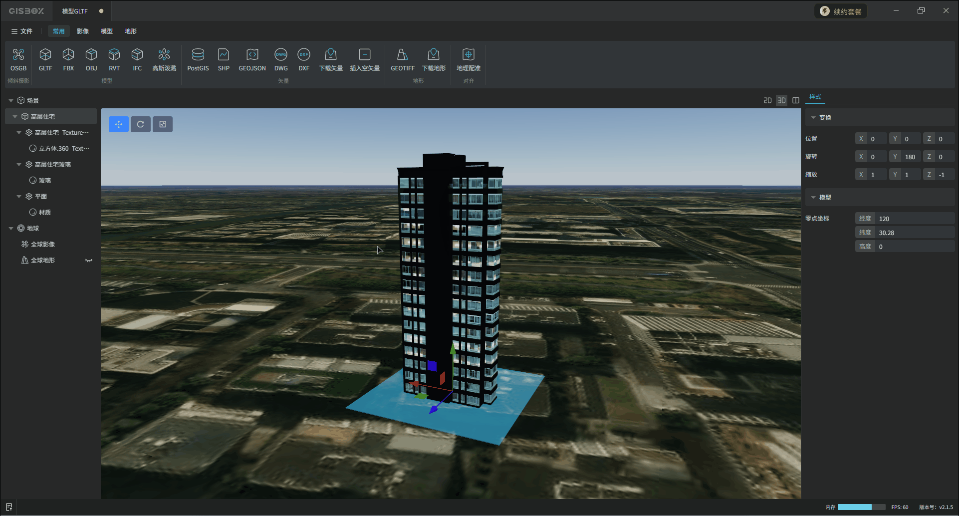Switch to the 地形 ribbon tab
This screenshot has height=516, width=959.
131,31
